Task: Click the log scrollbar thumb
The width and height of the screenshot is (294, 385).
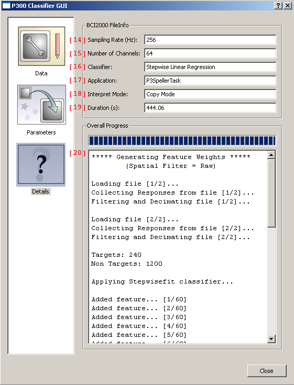Action: [x=271, y=193]
